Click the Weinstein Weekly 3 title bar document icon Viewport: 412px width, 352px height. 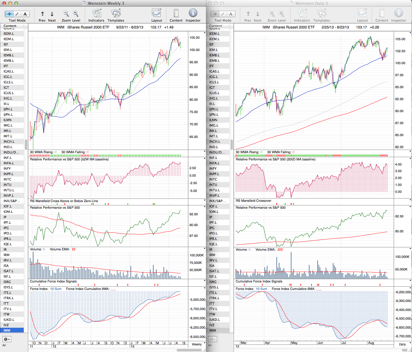point(85,3)
